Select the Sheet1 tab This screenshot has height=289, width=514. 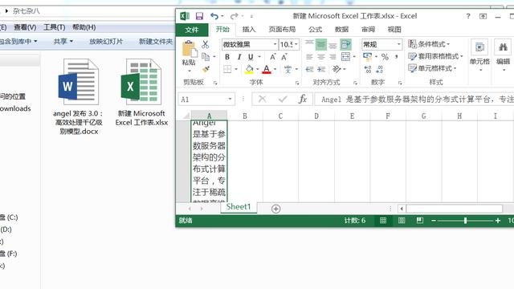coord(239,207)
